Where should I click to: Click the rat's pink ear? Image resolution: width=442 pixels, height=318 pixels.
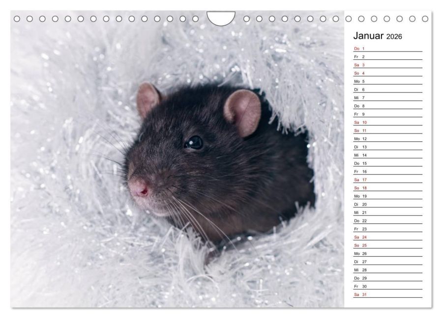coord(243,112)
